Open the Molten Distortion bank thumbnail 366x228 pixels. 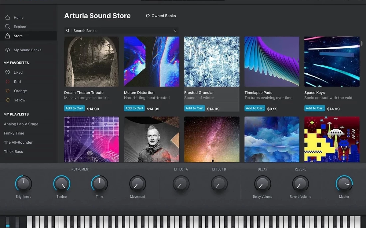pos(151,62)
